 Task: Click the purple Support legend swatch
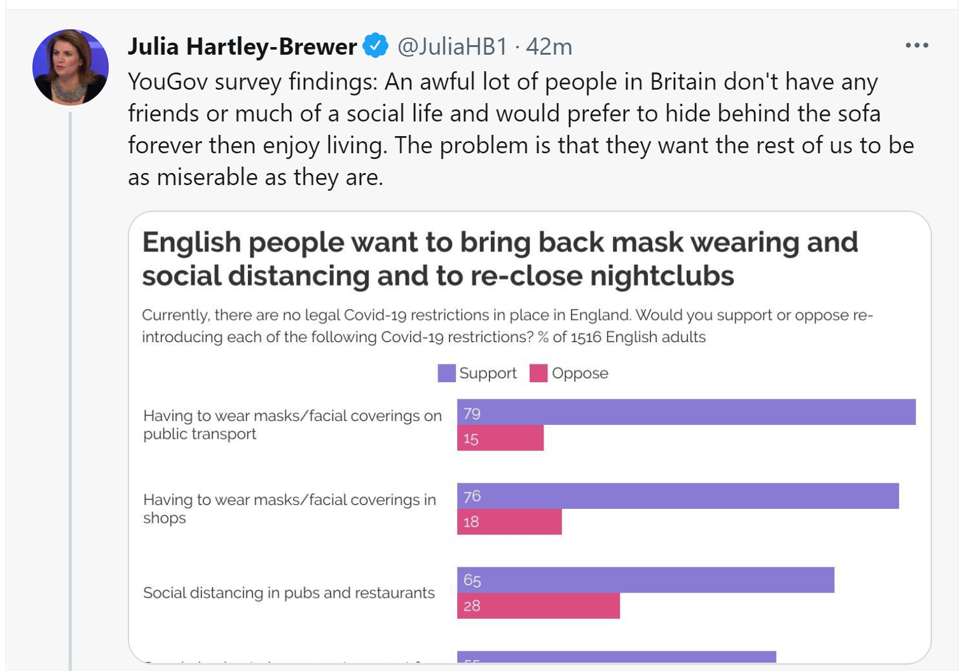point(447,373)
